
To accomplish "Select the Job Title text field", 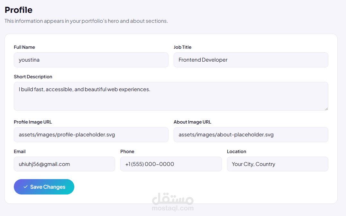I will (251, 60).
